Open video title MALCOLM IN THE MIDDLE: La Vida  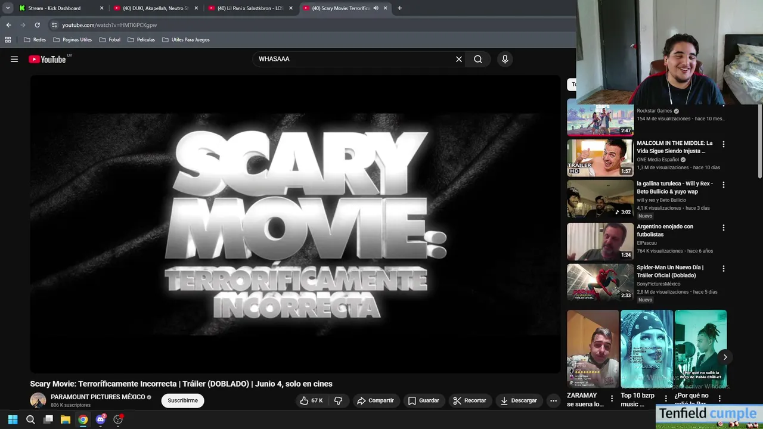(x=675, y=147)
